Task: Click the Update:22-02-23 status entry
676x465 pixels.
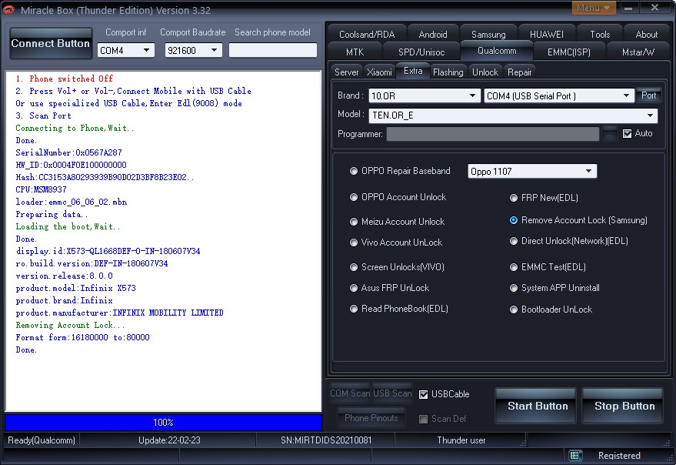Action: (169, 440)
